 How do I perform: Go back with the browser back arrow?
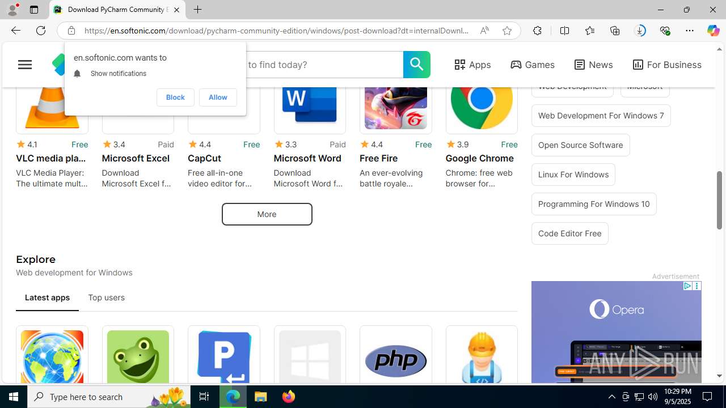coord(15,31)
